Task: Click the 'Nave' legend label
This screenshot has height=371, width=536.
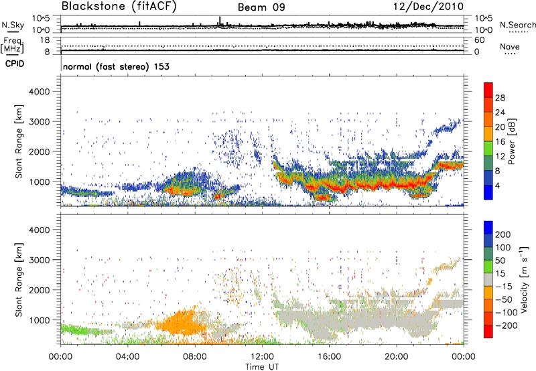Action: point(510,47)
